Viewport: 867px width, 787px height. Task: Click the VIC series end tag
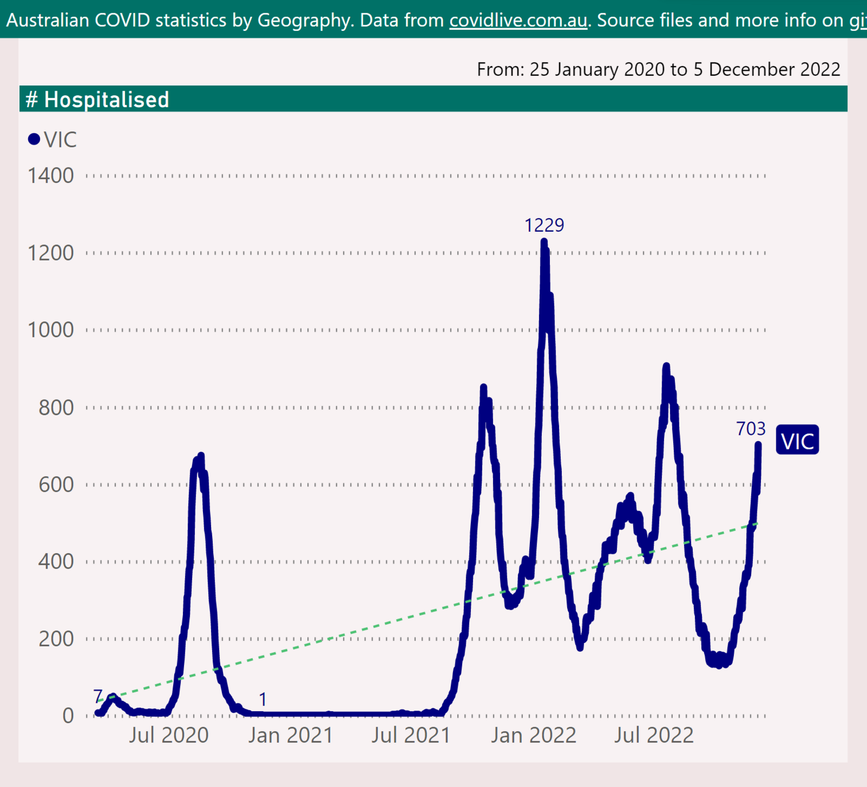tap(797, 441)
